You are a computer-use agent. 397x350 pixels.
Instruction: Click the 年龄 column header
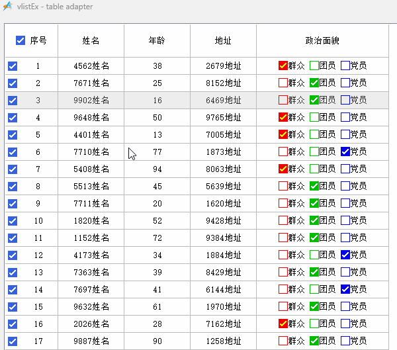click(x=157, y=40)
